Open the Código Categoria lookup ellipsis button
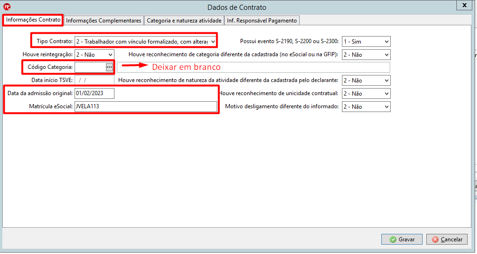Screen dimensions: 477x254 (x=109, y=67)
